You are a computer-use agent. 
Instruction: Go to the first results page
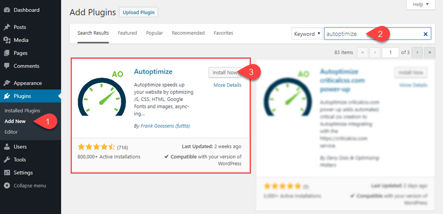click(x=362, y=52)
